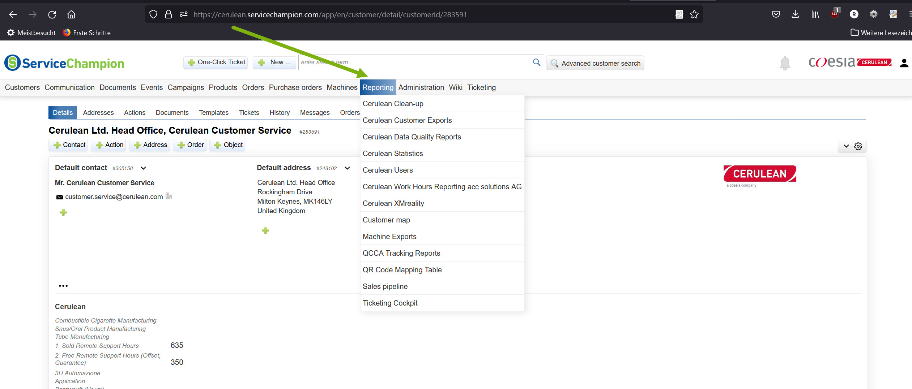Open the Wiki menu

coord(456,87)
